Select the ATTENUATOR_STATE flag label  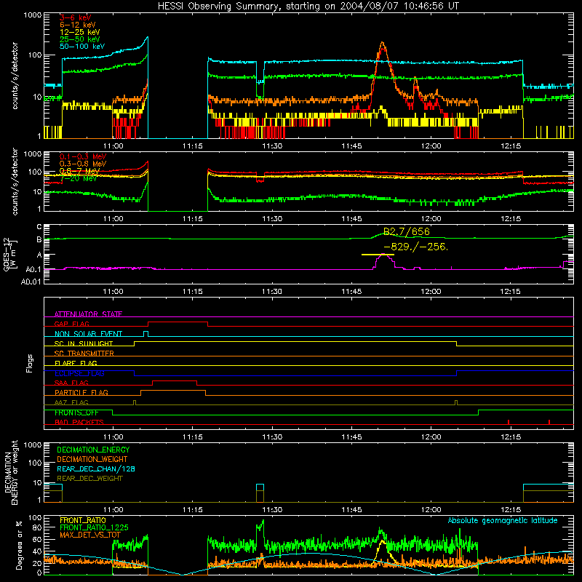tap(88, 314)
